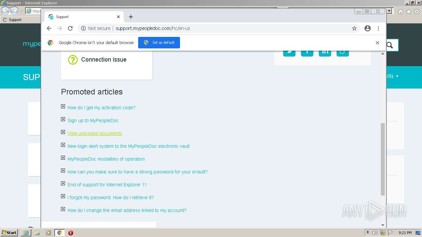Click the network tray icon
The image size is (422, 237).
pos(383,233)
